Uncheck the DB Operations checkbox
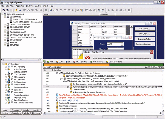The width and height of the screenshot is (165, 119). (12, 77)
